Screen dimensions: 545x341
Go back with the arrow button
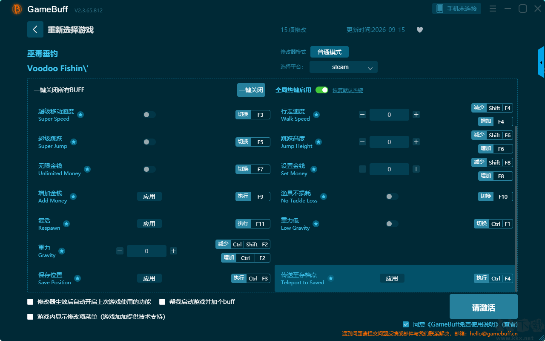point(35,29)
